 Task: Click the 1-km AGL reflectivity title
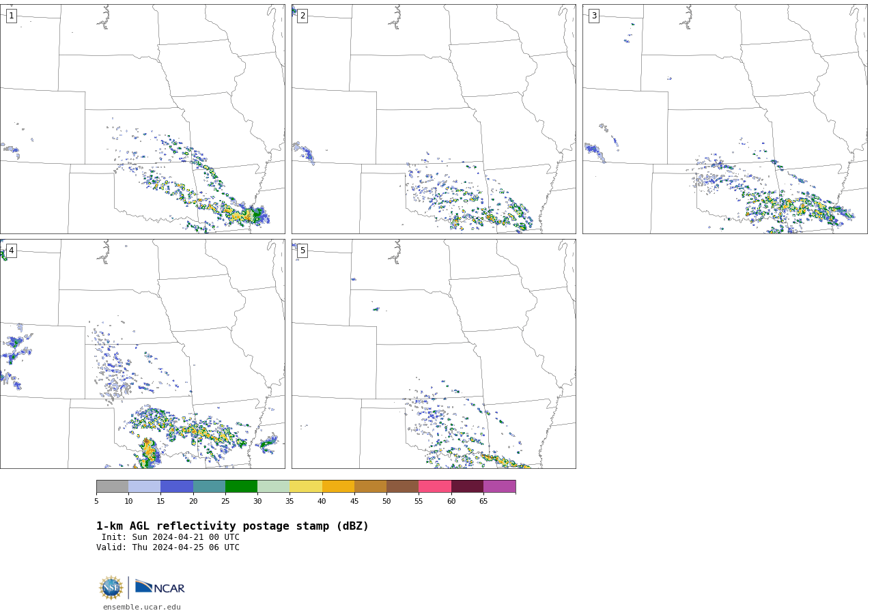coord(232,526)
